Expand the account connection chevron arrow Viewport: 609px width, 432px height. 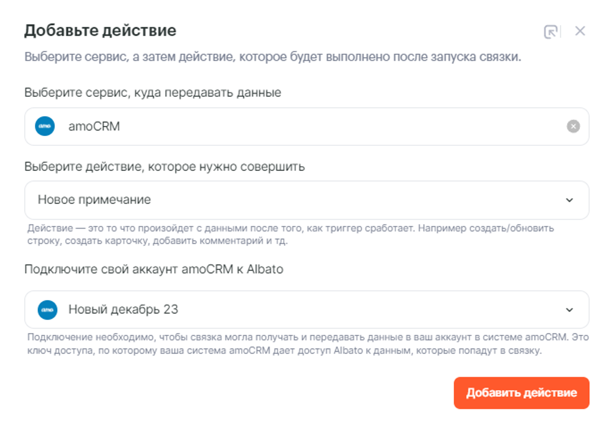[x=569, y=310]
